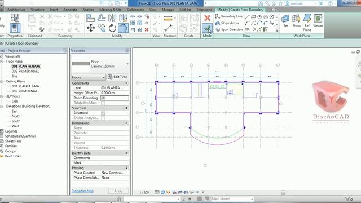Screen dimensions: 361x203
Task: Open the work plane Viewer
Action: [318, 21]
